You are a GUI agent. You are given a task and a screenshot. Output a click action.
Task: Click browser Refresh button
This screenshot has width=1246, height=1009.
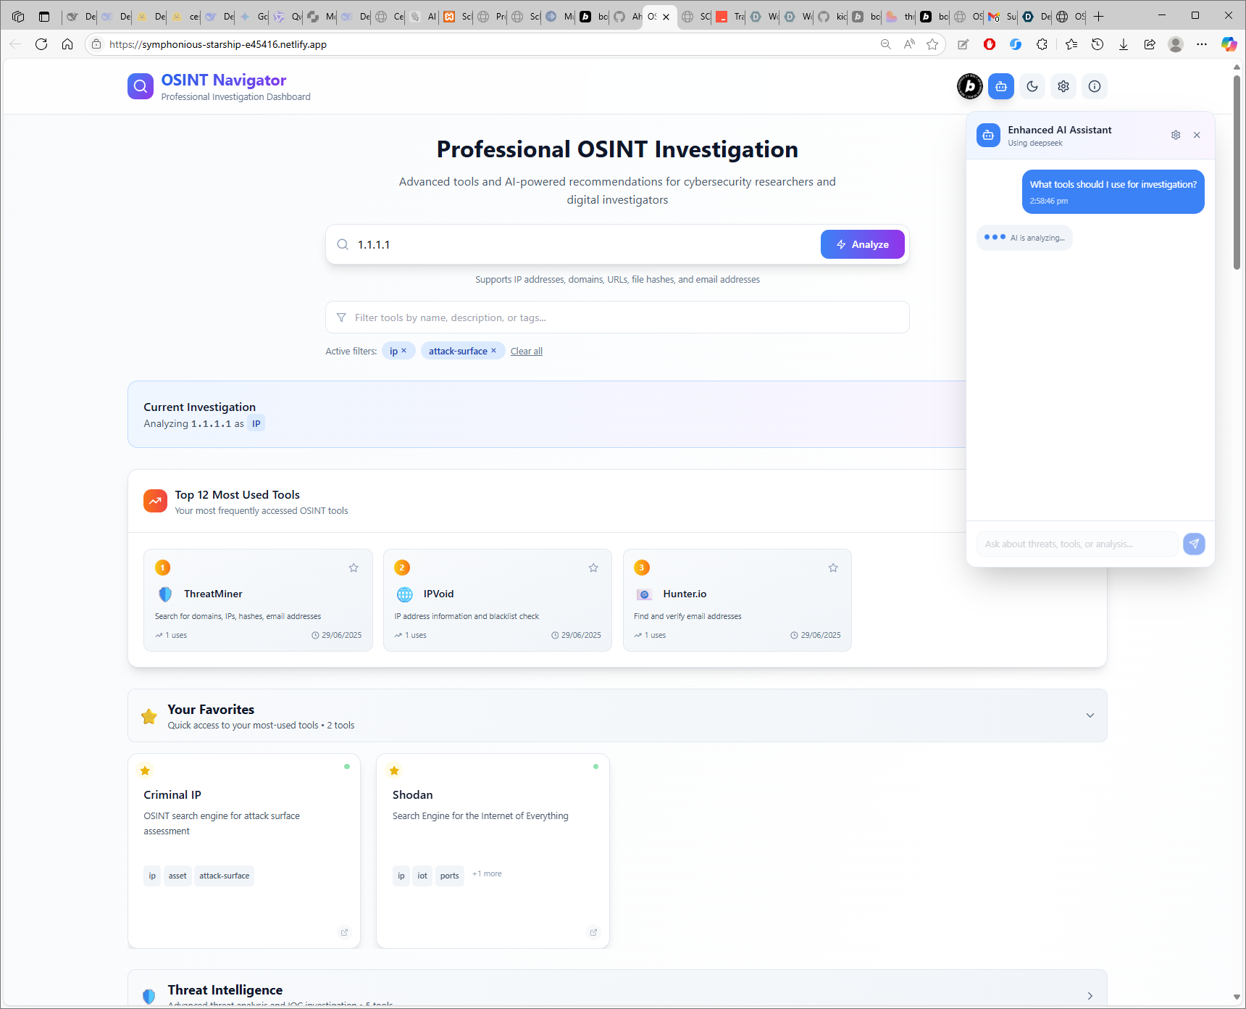pos(41,44)
